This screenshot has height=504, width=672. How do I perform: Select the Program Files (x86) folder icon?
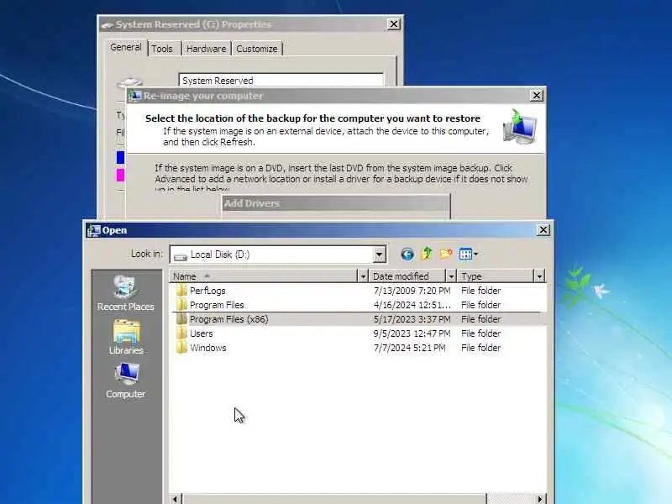point(181,319)
